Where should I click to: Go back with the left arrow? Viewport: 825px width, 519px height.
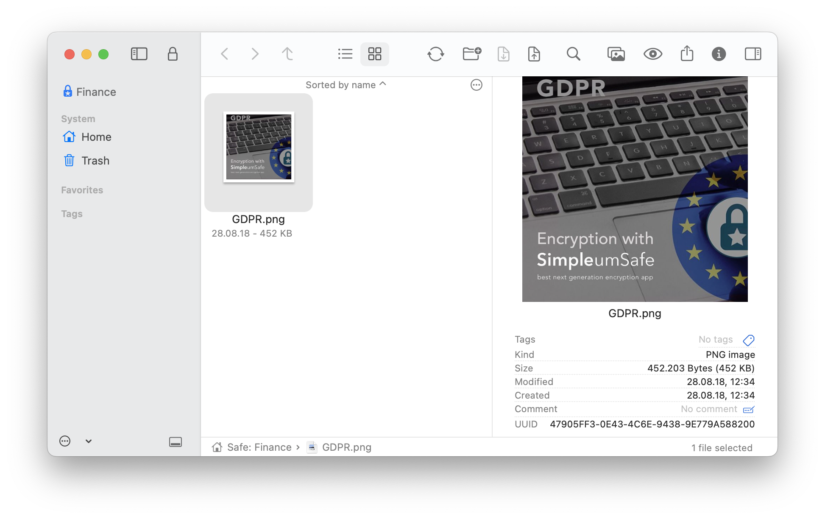tap(225, 54)
